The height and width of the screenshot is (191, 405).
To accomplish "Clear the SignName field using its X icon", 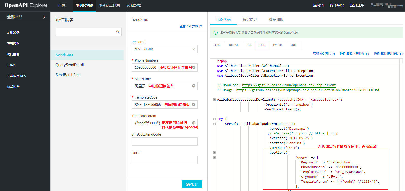I will click(194, 86).
